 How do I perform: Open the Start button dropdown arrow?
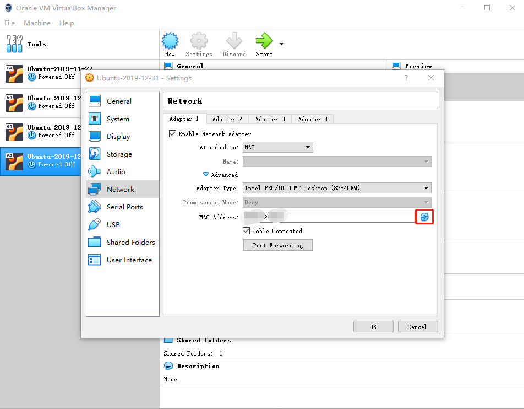pyautogui.click(x=281, y=44)
